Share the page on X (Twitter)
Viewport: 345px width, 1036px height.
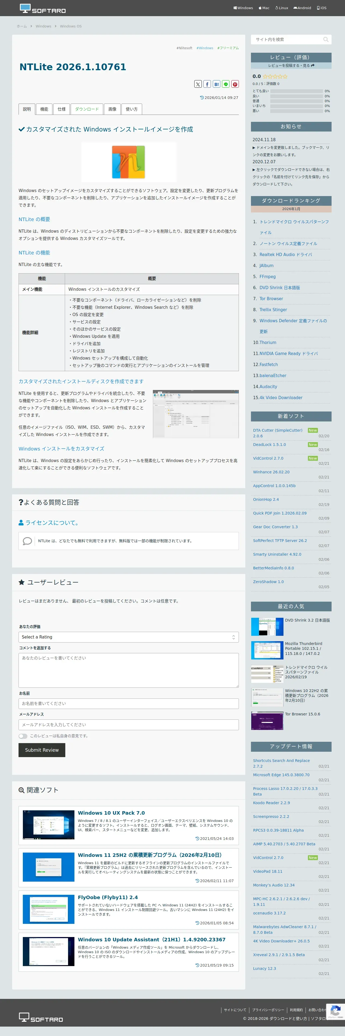[x=198, y=84]
